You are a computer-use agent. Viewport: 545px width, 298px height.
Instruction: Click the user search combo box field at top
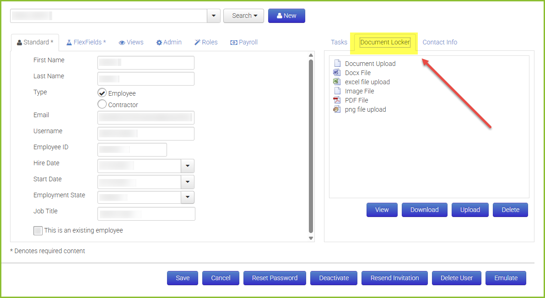click(x=109, y=16)
